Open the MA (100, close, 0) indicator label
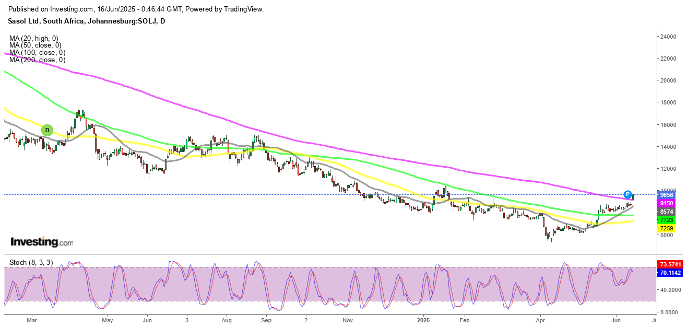Image resolution: width=687 pixels, height=327 pixels. click(x=37, y=53)
